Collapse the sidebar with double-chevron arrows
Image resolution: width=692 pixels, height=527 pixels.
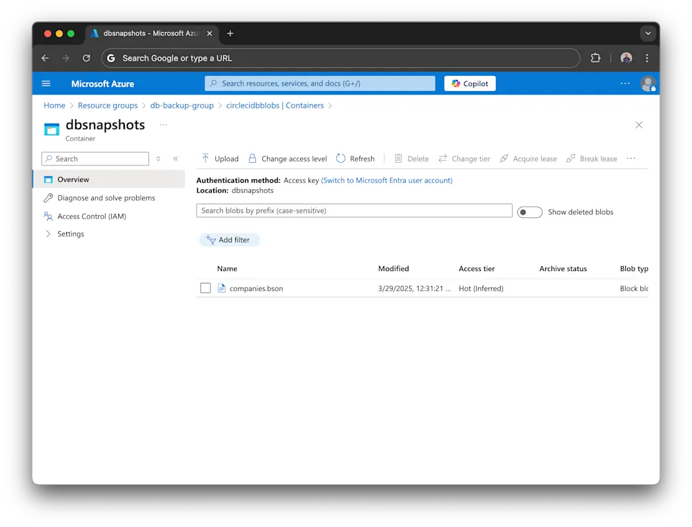[176, 158]
